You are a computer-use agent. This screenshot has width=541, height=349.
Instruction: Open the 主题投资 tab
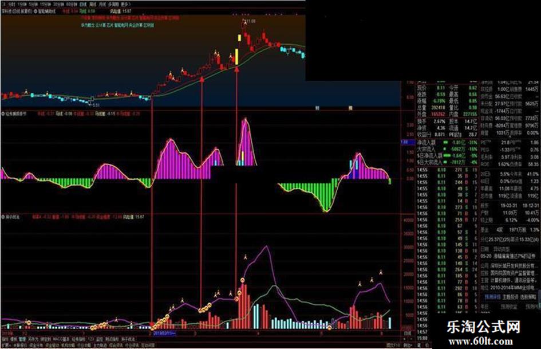(510, 296)
